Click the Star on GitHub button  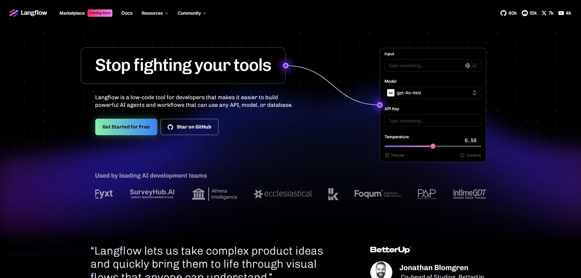(x=189, y=127)
